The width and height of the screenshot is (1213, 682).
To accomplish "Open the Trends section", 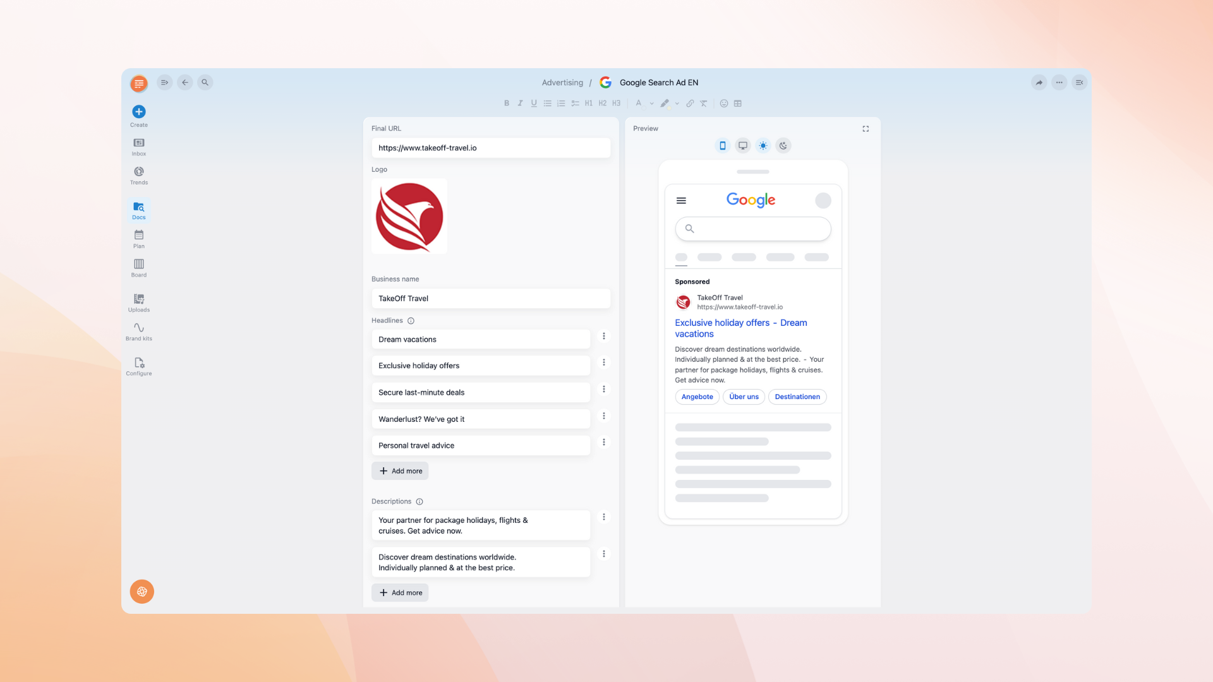I will (x=139, y=176).
